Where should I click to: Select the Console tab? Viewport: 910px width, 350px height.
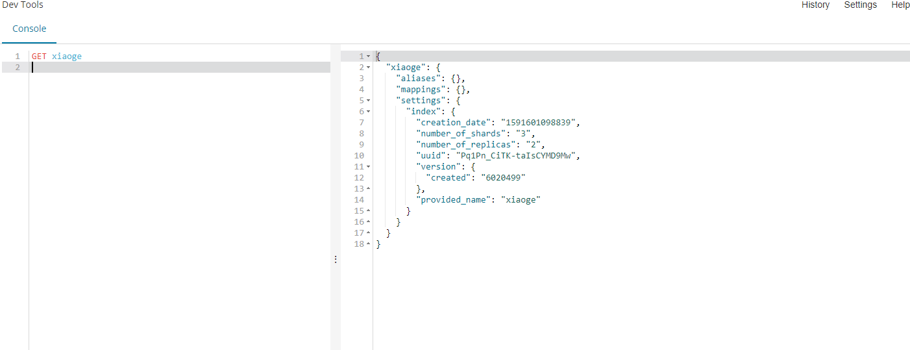click(29, 29)
